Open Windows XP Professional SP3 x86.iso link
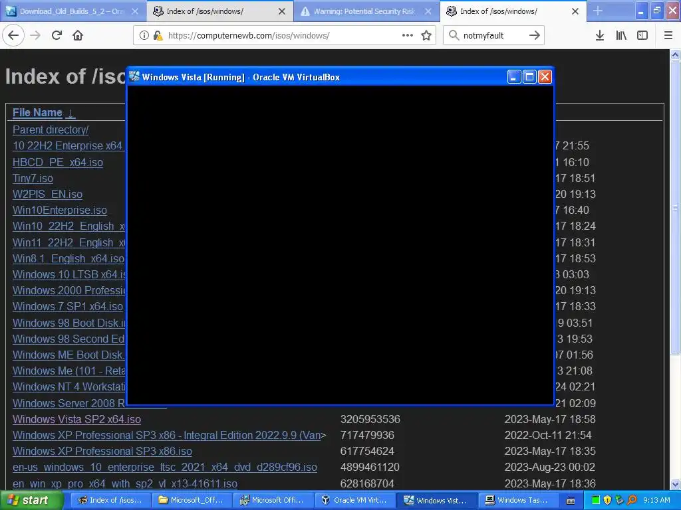Image resolution: width=681 pixels, height=510 pixels. [x=102, y=452]
